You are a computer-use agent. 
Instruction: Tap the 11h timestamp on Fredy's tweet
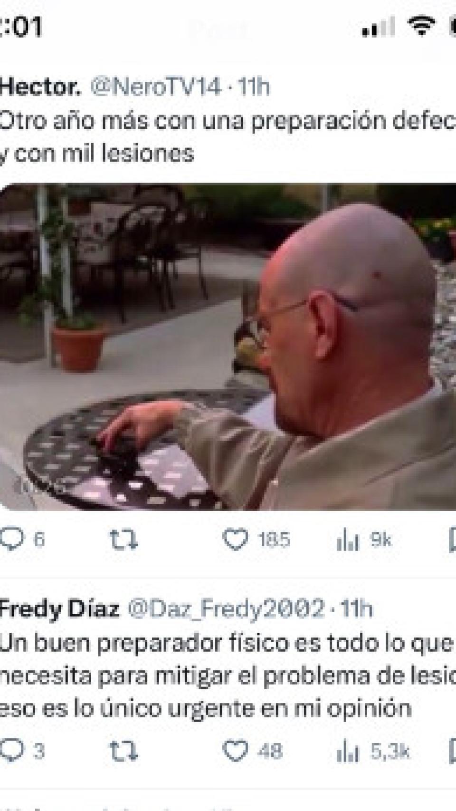pos(357,609)
